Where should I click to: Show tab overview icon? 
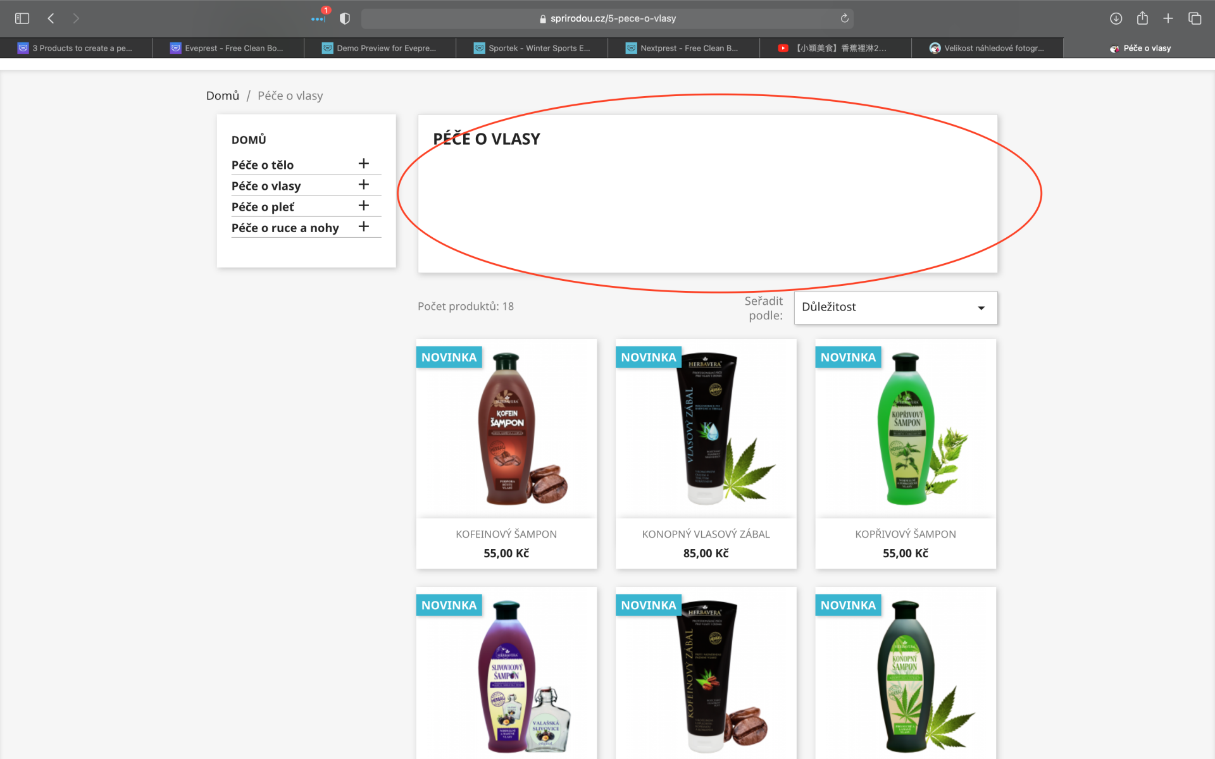point(1195,18)
